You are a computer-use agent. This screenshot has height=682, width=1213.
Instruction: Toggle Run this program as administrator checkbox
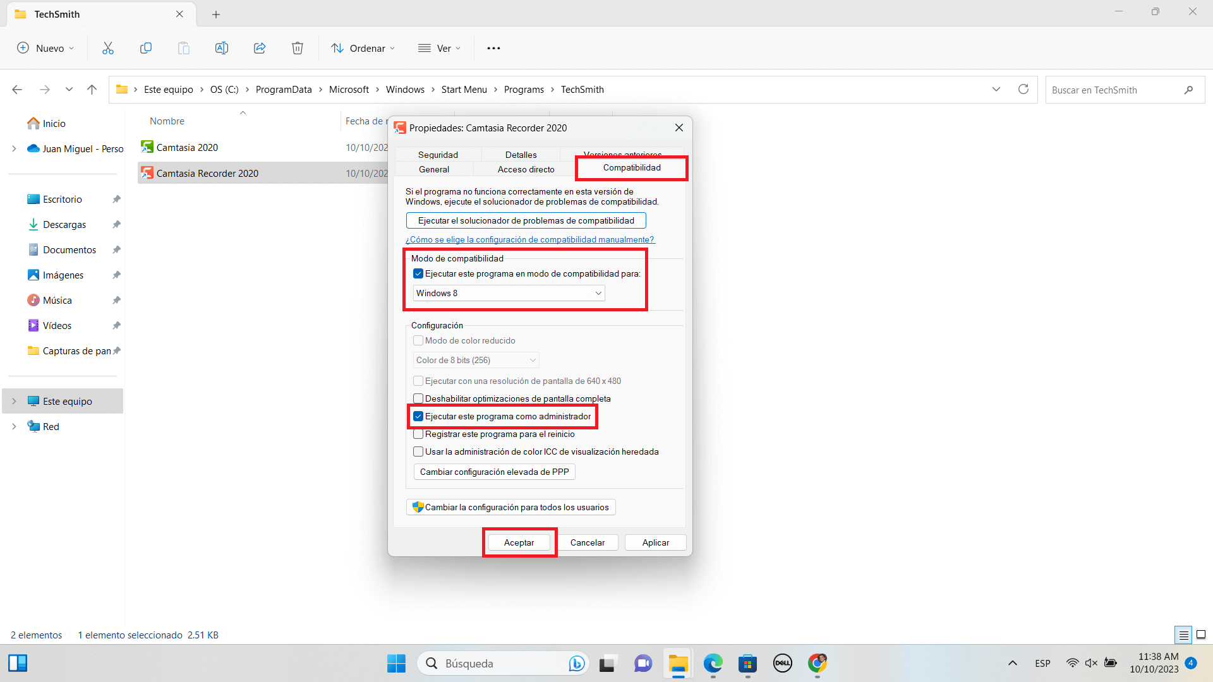point(418,416)
